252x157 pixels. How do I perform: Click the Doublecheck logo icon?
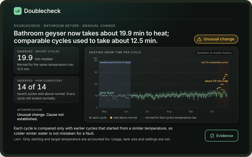tap(18, 11)
